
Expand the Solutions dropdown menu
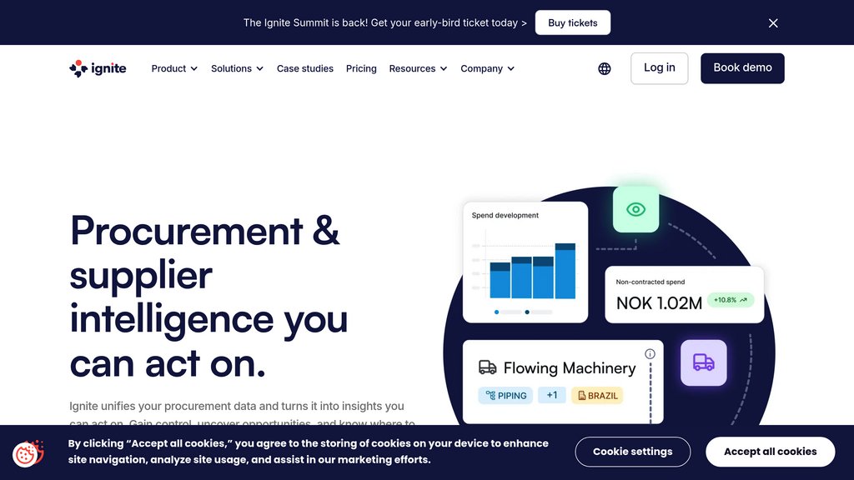[x=237, y=68]
